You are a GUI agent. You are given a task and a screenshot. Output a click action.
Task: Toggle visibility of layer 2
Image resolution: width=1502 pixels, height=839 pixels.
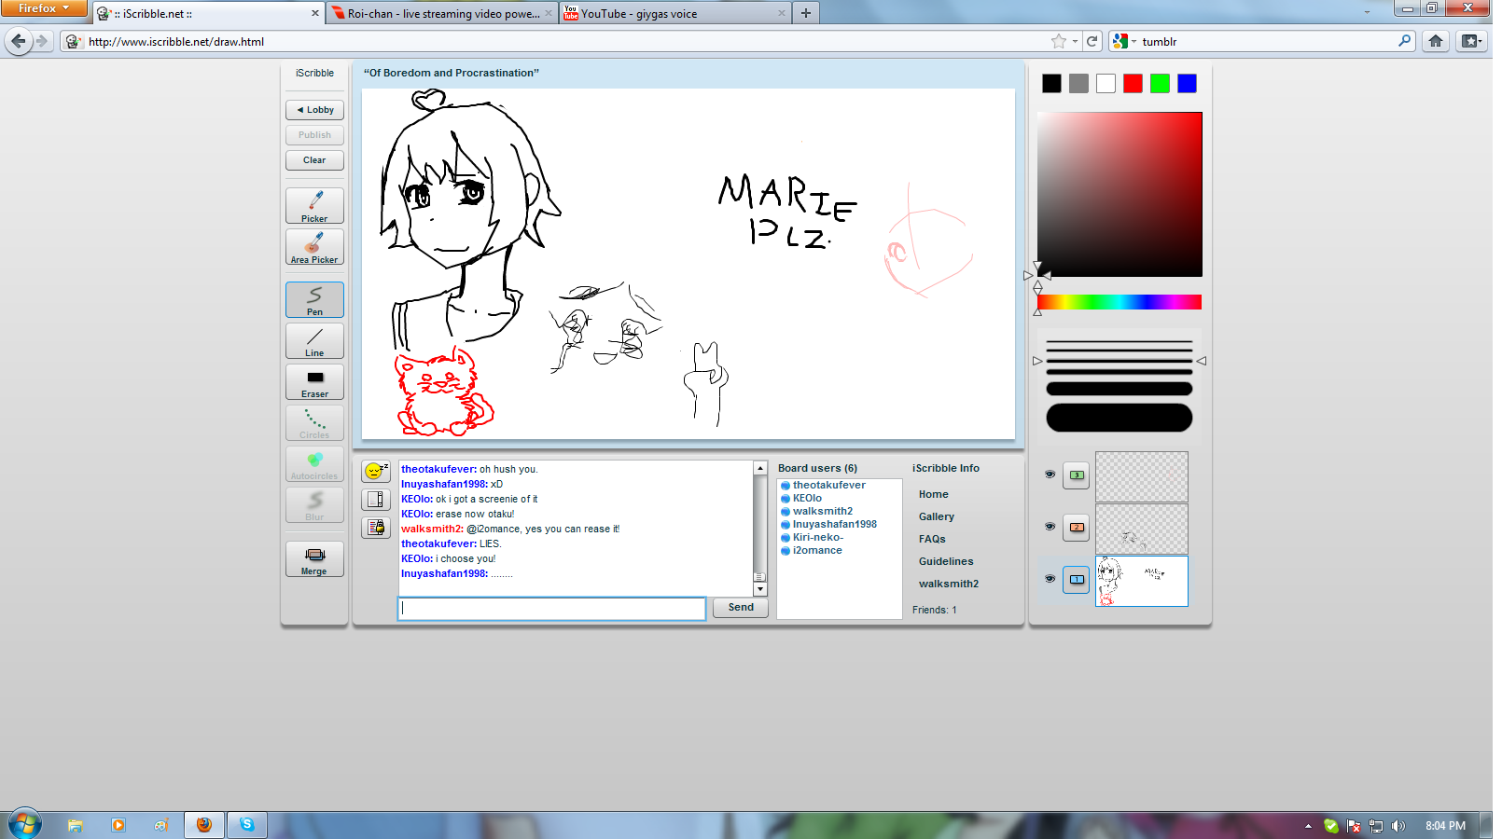coord(1050,527)
